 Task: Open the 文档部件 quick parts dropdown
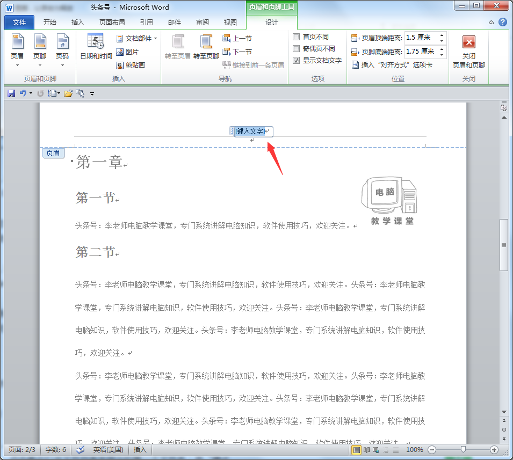tap(136, 39)
